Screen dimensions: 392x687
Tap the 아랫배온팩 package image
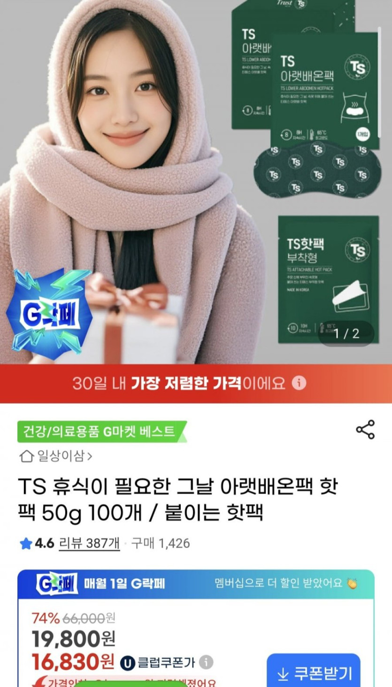click(x=325, y=90)
